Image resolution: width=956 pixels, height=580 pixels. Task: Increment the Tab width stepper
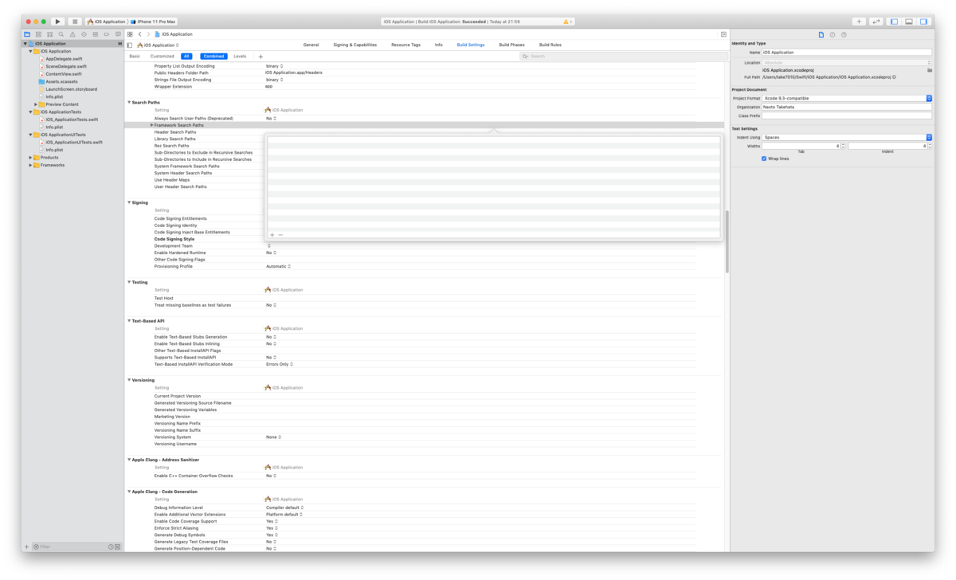pos(843,145)
